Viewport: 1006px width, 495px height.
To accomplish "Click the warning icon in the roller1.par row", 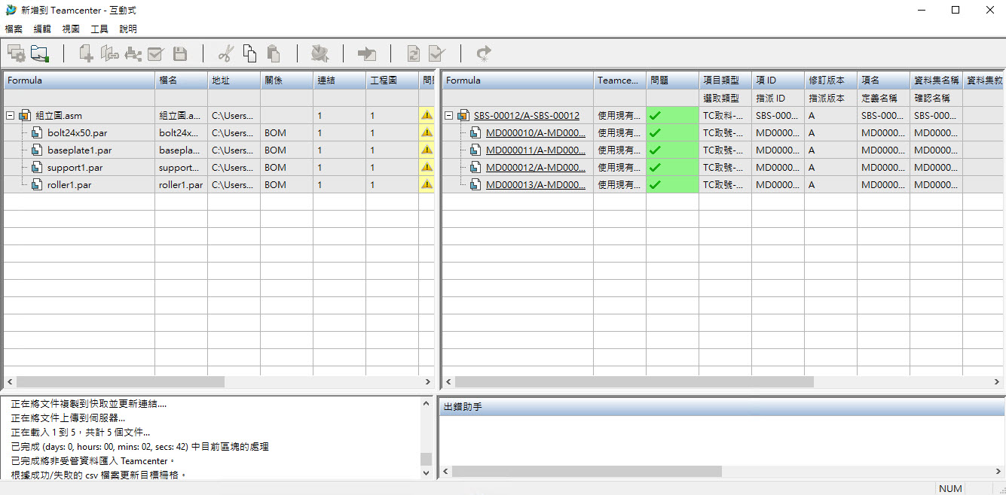I will 427,184.
